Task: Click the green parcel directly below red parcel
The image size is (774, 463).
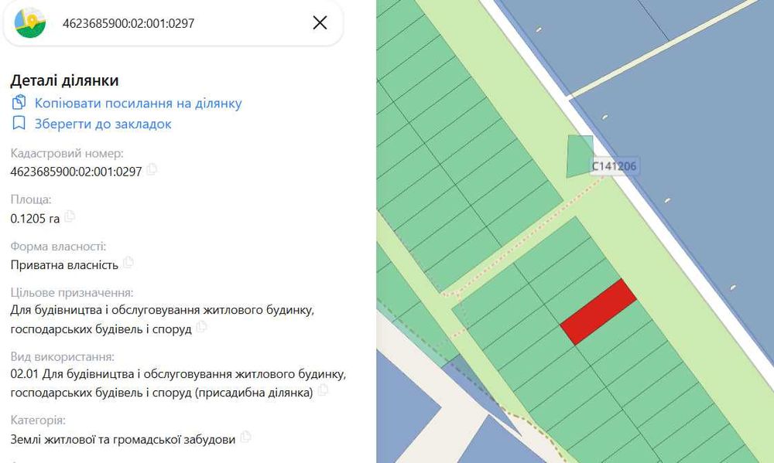Action: click(x=619, y=340)
